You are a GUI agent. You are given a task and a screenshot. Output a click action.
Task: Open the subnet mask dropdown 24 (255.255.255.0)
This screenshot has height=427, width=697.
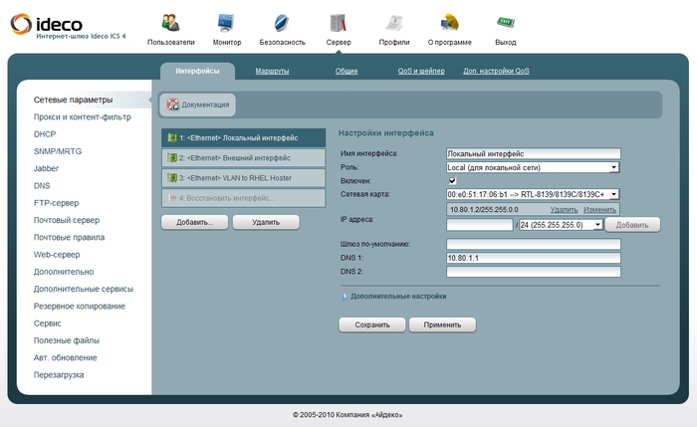pyautogui.click(x=560, y=225)
